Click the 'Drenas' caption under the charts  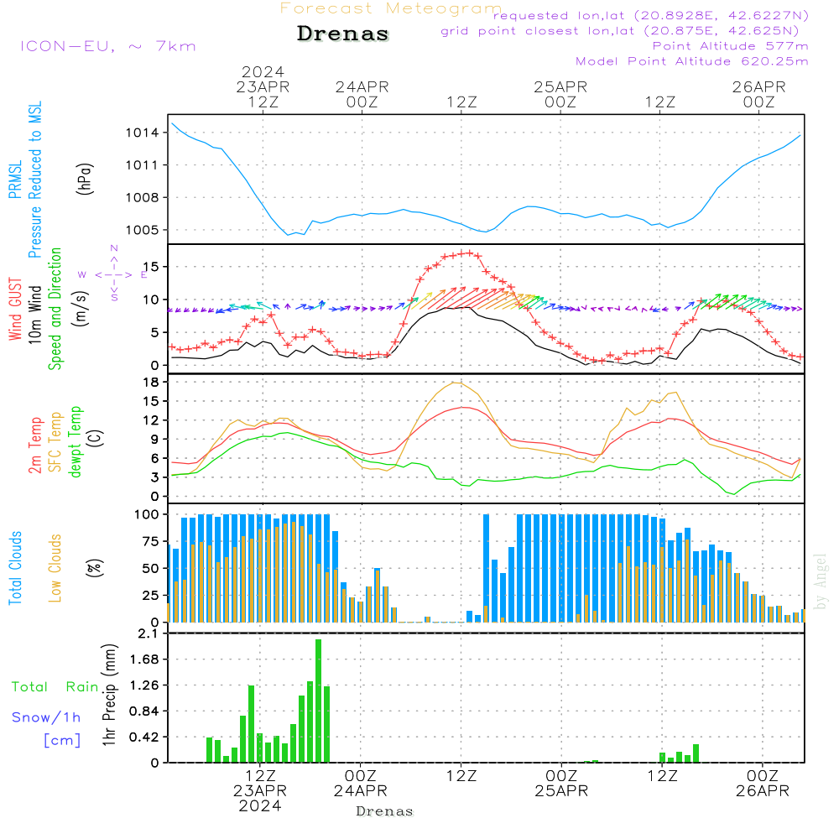385,811
